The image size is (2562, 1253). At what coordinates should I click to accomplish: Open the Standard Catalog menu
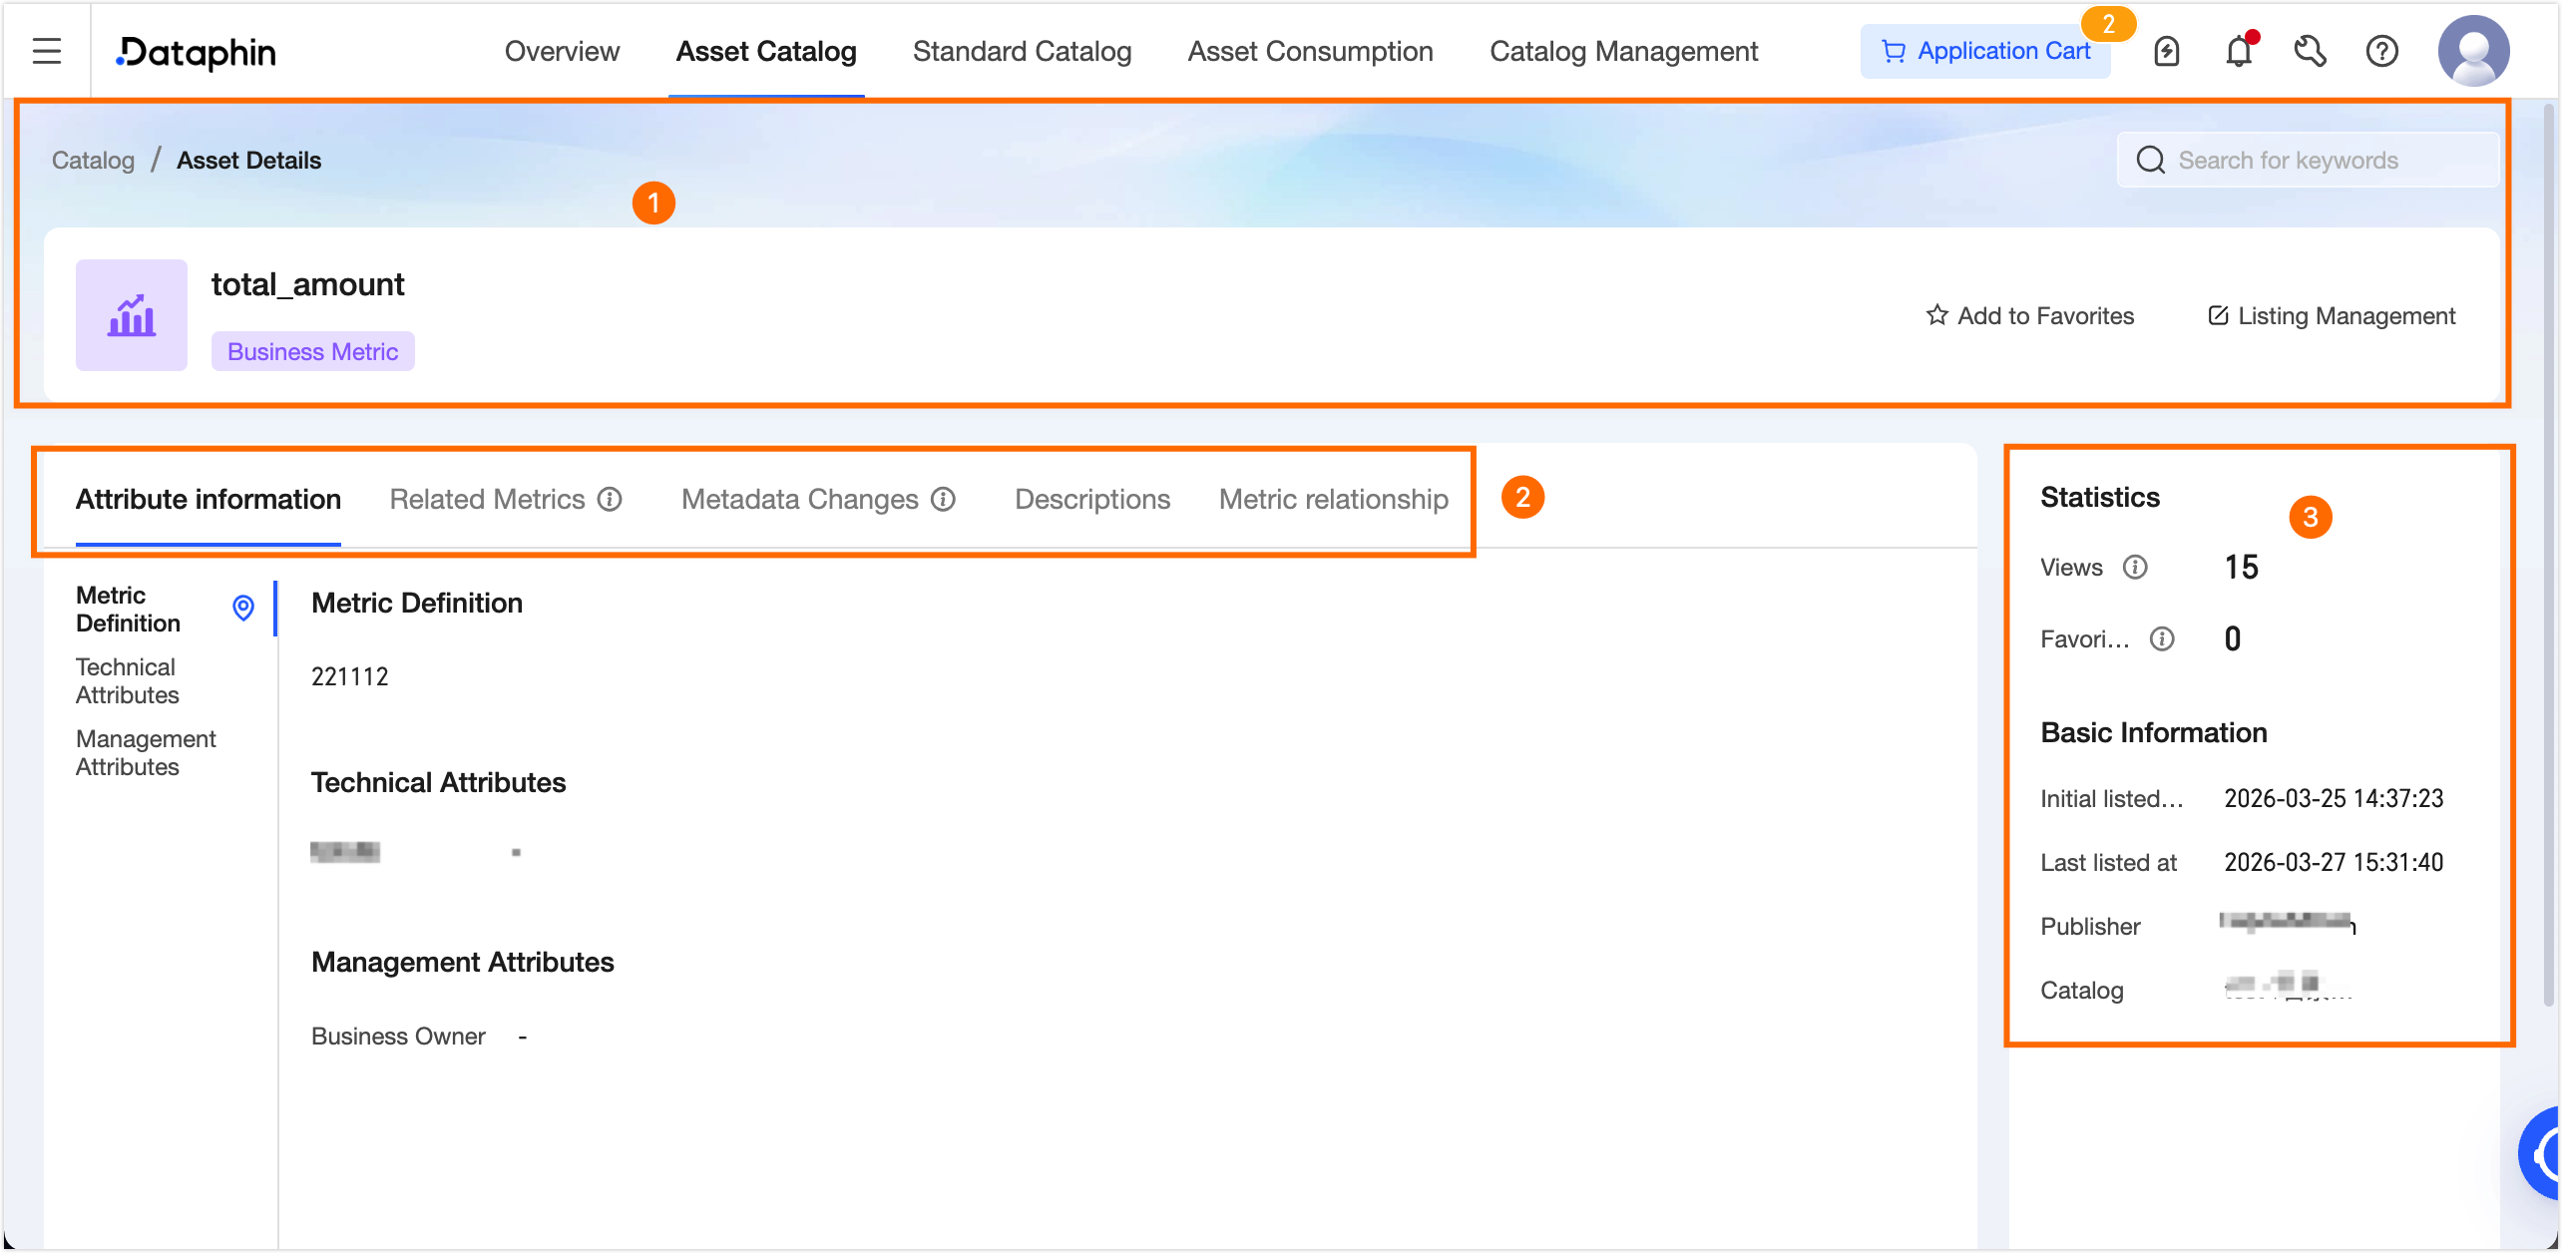tap(1022, 52)
